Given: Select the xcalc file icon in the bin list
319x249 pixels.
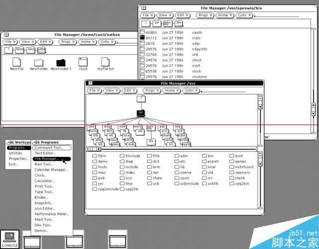Looking at the screenshot, I should tap(142, 38).
